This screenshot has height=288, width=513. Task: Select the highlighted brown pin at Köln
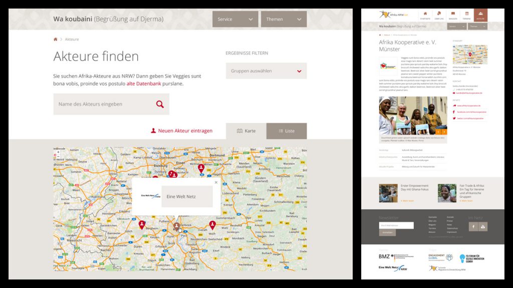[x=177, y=226]
